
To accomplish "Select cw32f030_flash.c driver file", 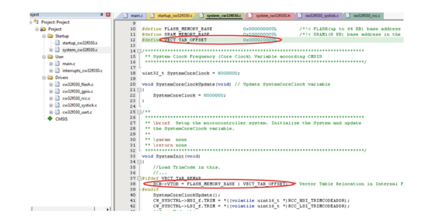I will click(78, 84).
